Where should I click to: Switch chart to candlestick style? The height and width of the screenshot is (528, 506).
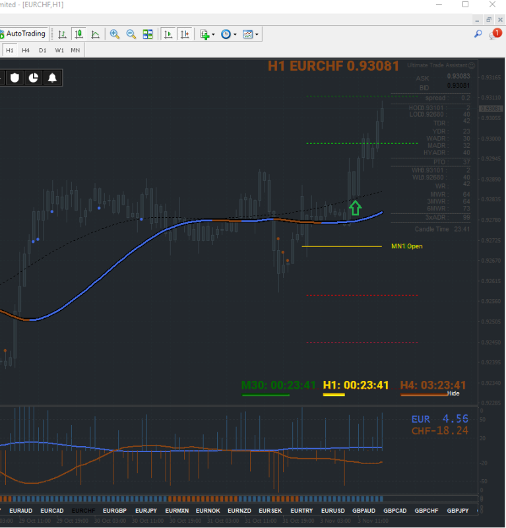pos(79,34)
